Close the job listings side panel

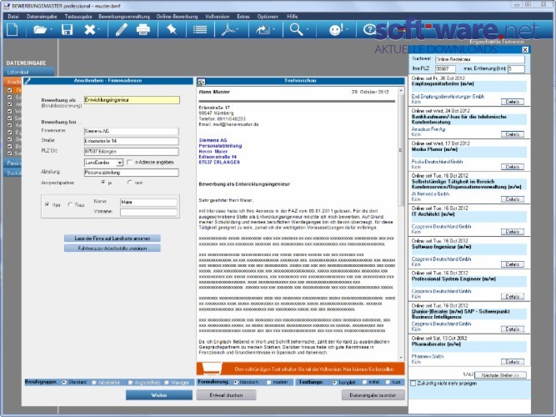(x=525, y=49)
